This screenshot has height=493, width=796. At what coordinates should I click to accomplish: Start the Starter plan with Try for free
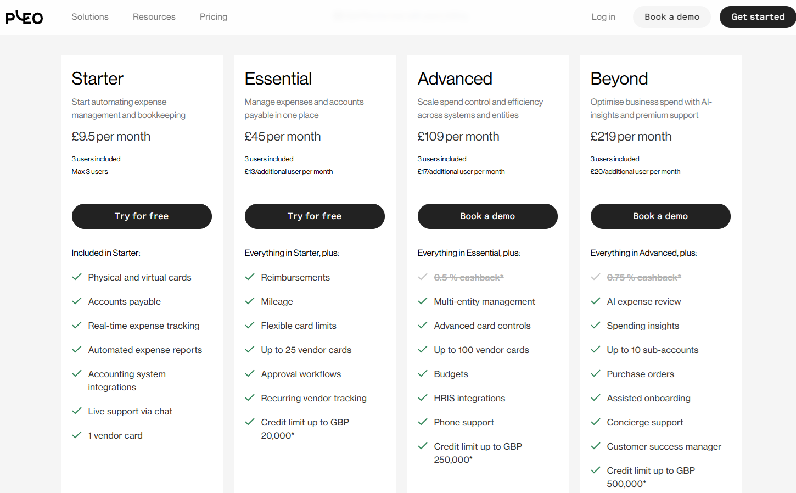[x=142, y=216]
